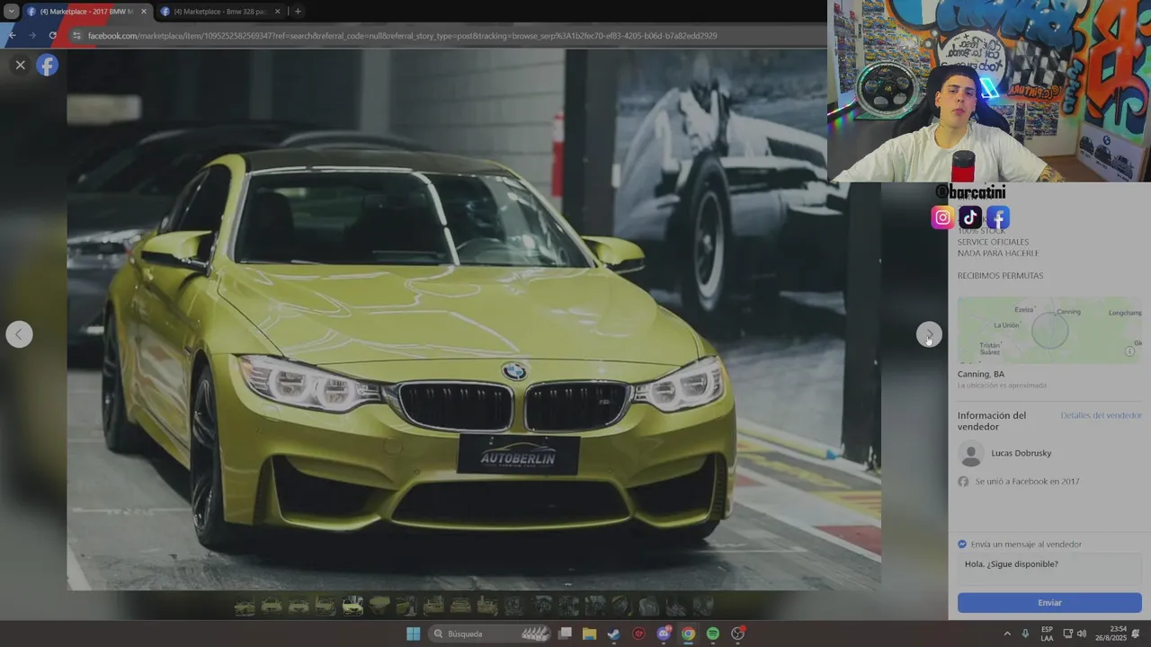This screenshot has height=647, width=1151.
Task: Open Steam from the taskbar
Action: 613,634
